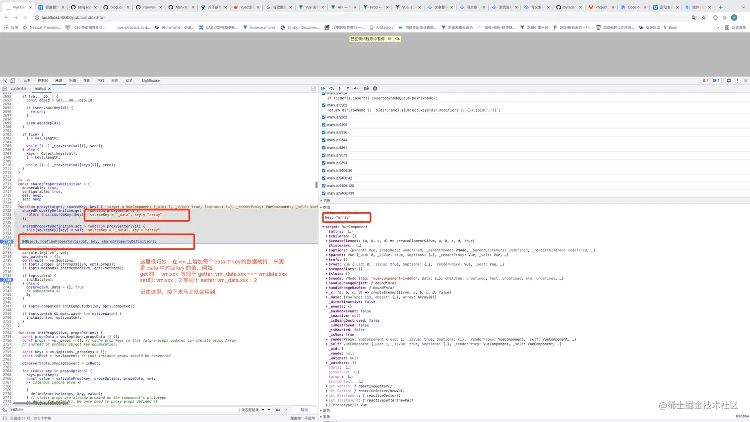
Task: Go back in browser history
Action: point(6,17)
